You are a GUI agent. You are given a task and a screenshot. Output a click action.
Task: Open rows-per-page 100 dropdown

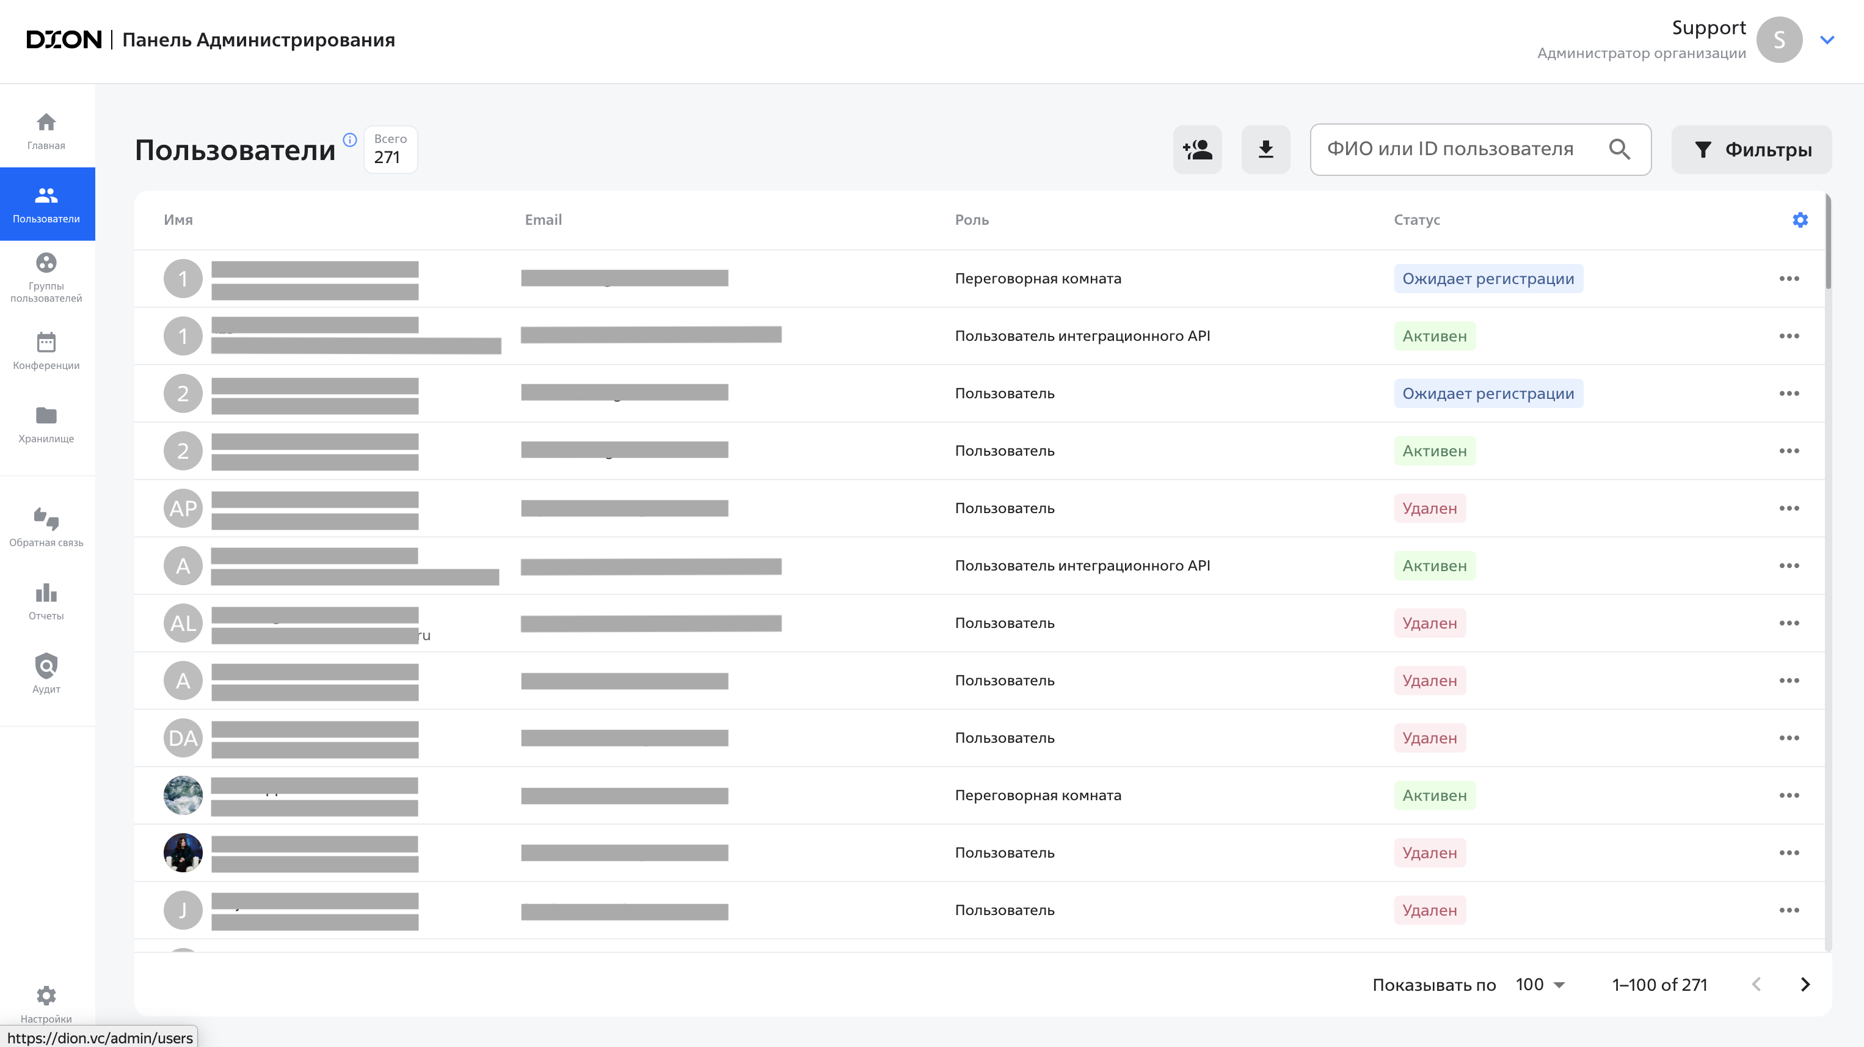[1540, 985]
